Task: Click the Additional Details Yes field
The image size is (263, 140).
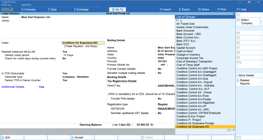Action: (41, 87)
